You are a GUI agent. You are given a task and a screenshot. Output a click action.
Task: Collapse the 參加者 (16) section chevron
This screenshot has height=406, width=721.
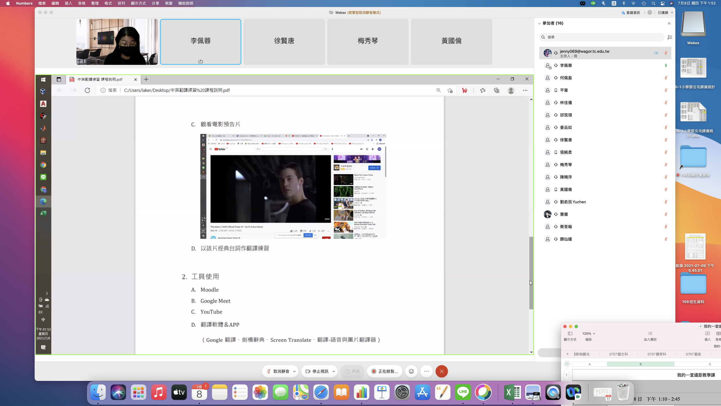539,23
